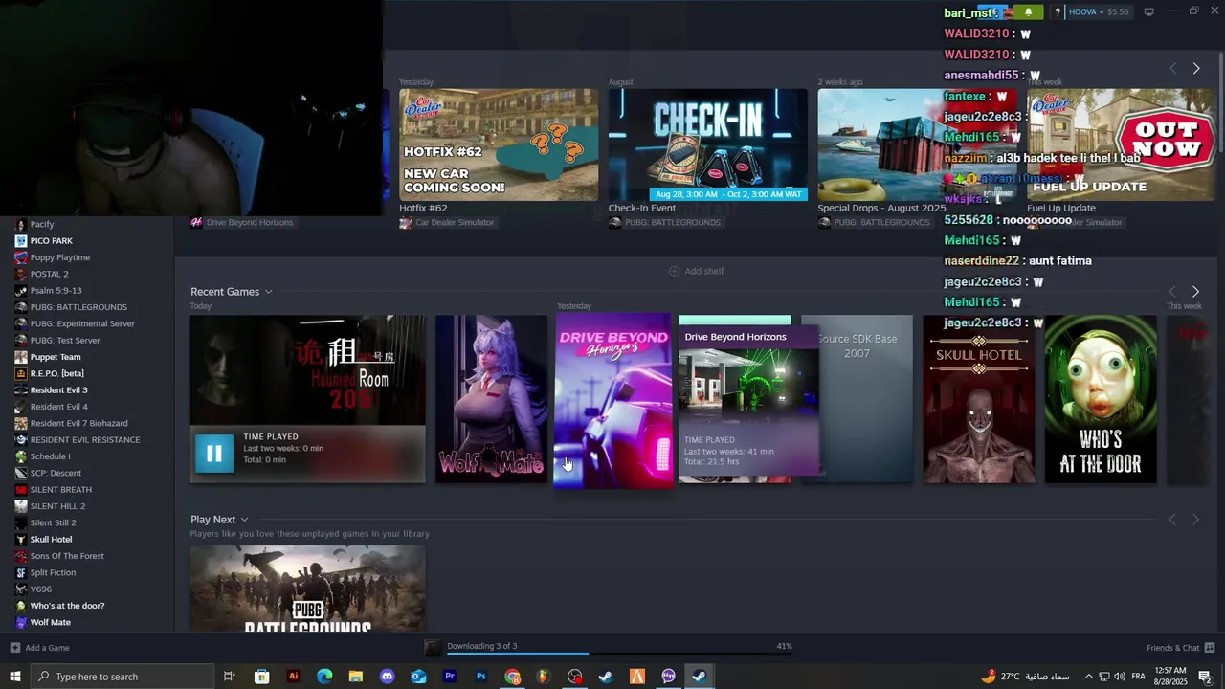1225x689 pixels.
Task: Select Puppet Team in the library
Action: [56, 357]
